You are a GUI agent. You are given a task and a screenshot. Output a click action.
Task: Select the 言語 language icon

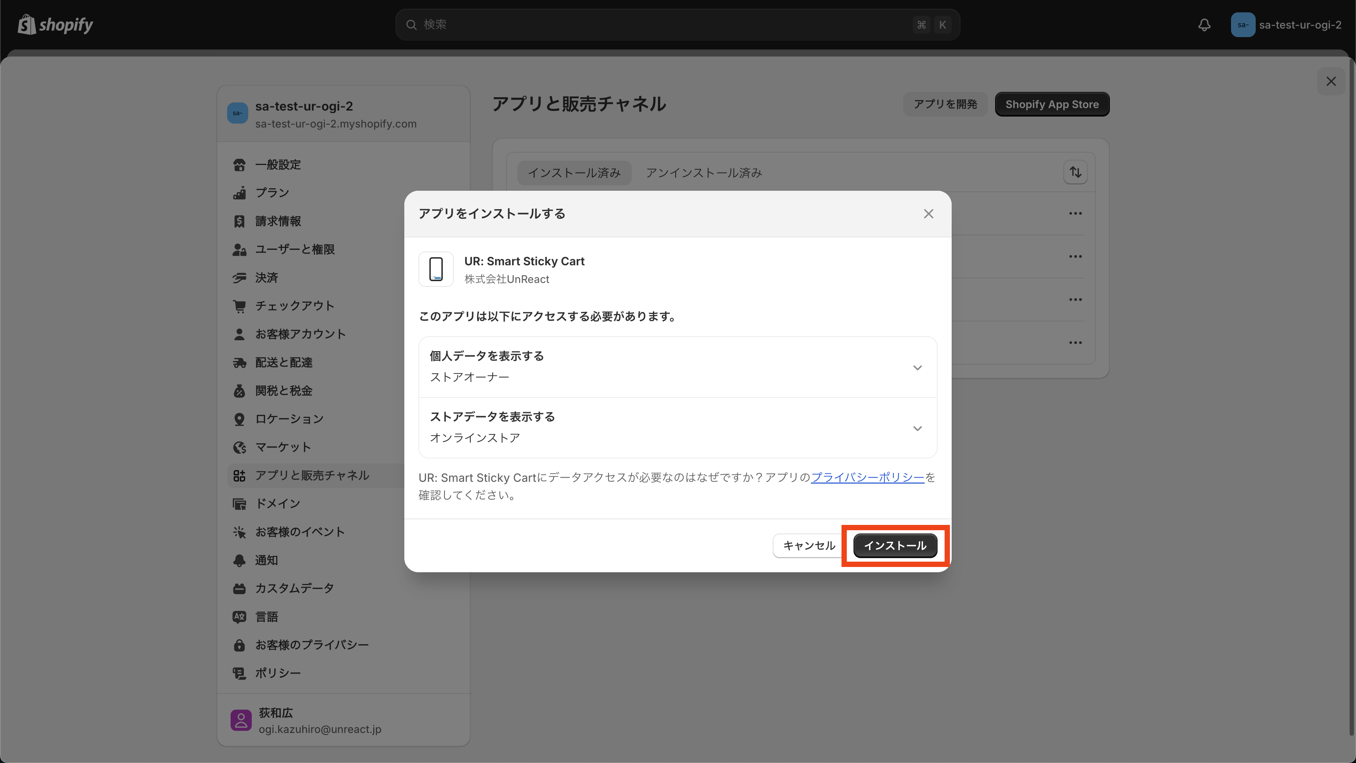tap(239, 617)
